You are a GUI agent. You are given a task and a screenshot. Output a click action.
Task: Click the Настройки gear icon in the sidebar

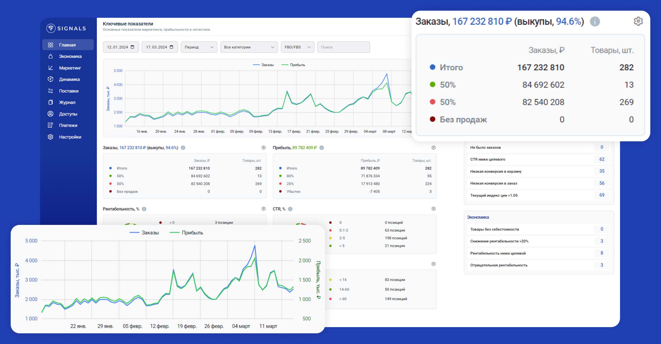(x=50, y=137)
